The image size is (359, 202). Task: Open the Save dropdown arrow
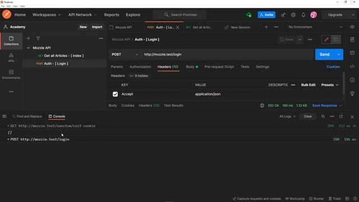pyautogui.click(x=300, y=39)
